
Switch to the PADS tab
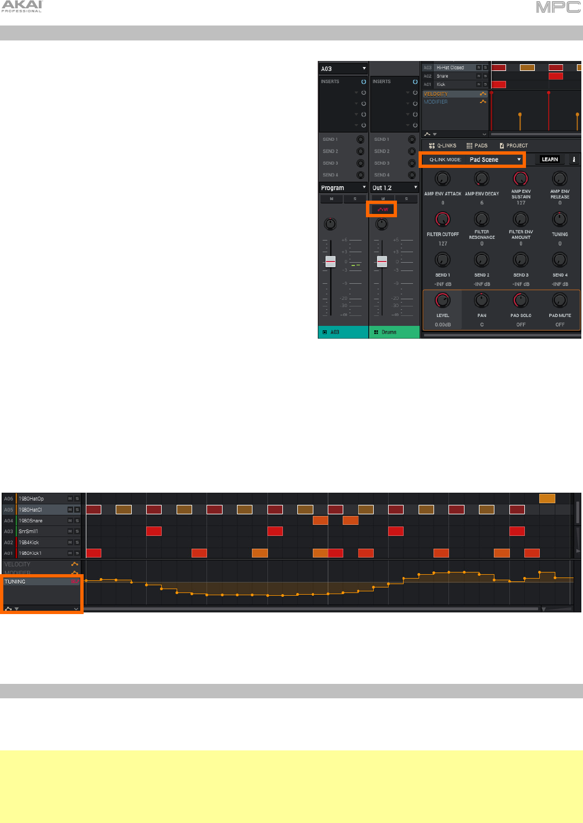click(477, 146)
